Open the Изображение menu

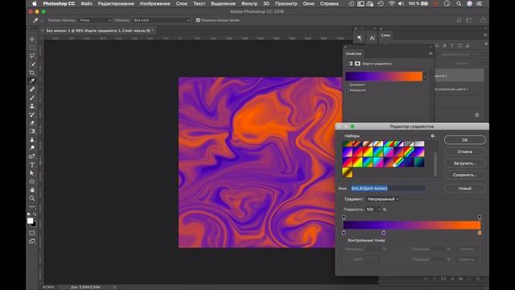click(x=155, y=3)
